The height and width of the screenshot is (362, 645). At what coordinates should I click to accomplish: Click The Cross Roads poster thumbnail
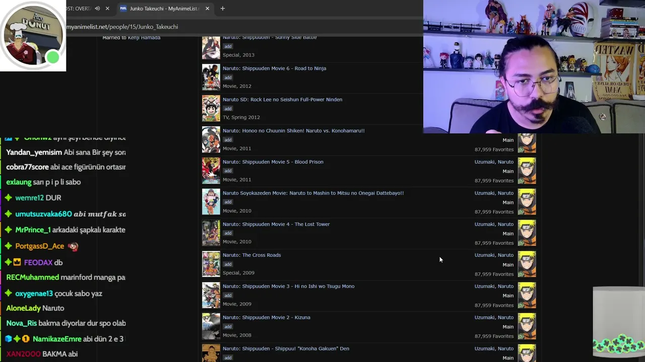(211, 264)
